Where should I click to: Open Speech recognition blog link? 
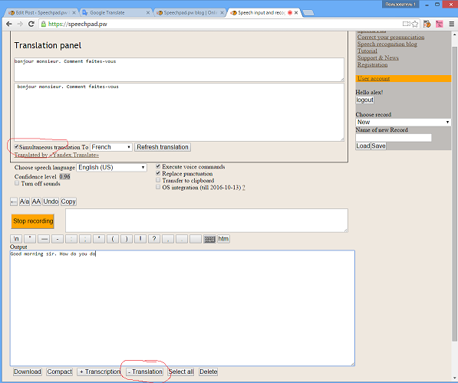click(387, 44)
